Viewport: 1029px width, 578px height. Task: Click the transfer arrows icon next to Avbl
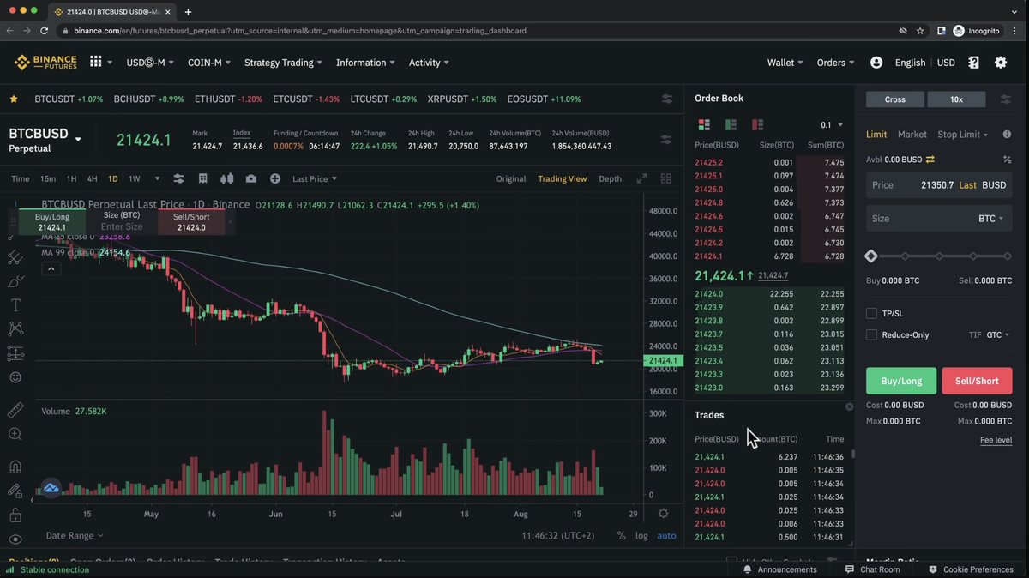930,160
